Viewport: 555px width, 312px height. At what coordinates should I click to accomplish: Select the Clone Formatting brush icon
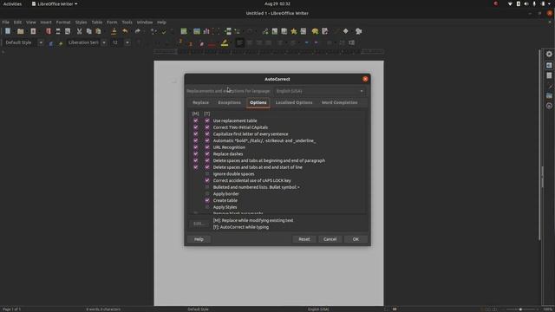[114, 31]
